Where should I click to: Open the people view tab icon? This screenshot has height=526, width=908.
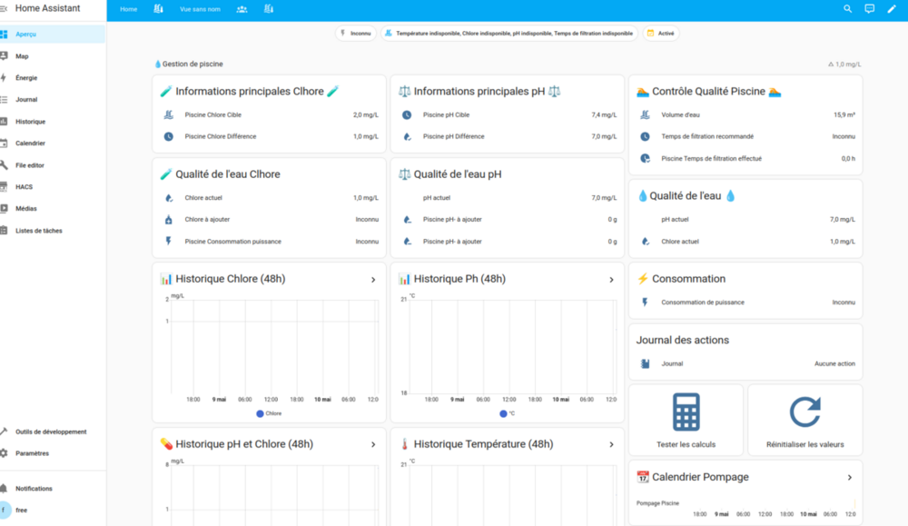(x=242, y=9)
